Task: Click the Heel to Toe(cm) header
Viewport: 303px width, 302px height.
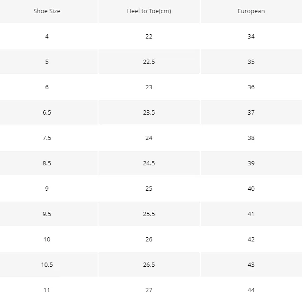Action: tap(149, 11)
